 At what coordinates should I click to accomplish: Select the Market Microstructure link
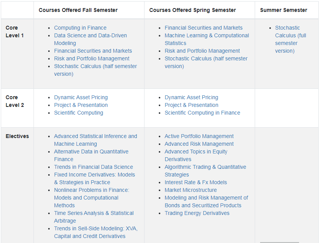click(x=190, y=190)
